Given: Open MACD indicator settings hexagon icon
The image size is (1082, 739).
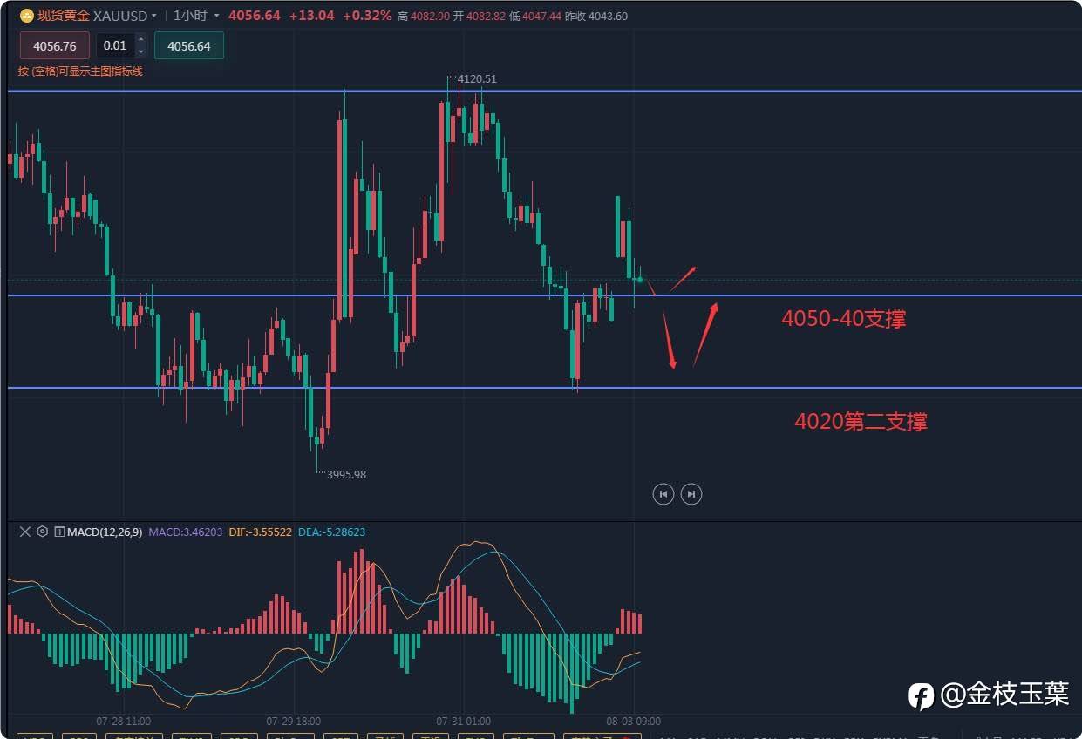Looking at the screenshot, I should tap(42, 531).
